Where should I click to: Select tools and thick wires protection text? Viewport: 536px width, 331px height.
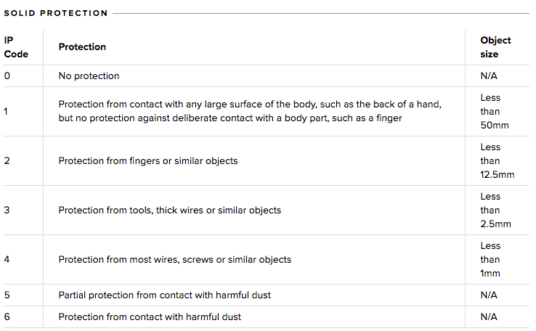[x=169, y=210]
